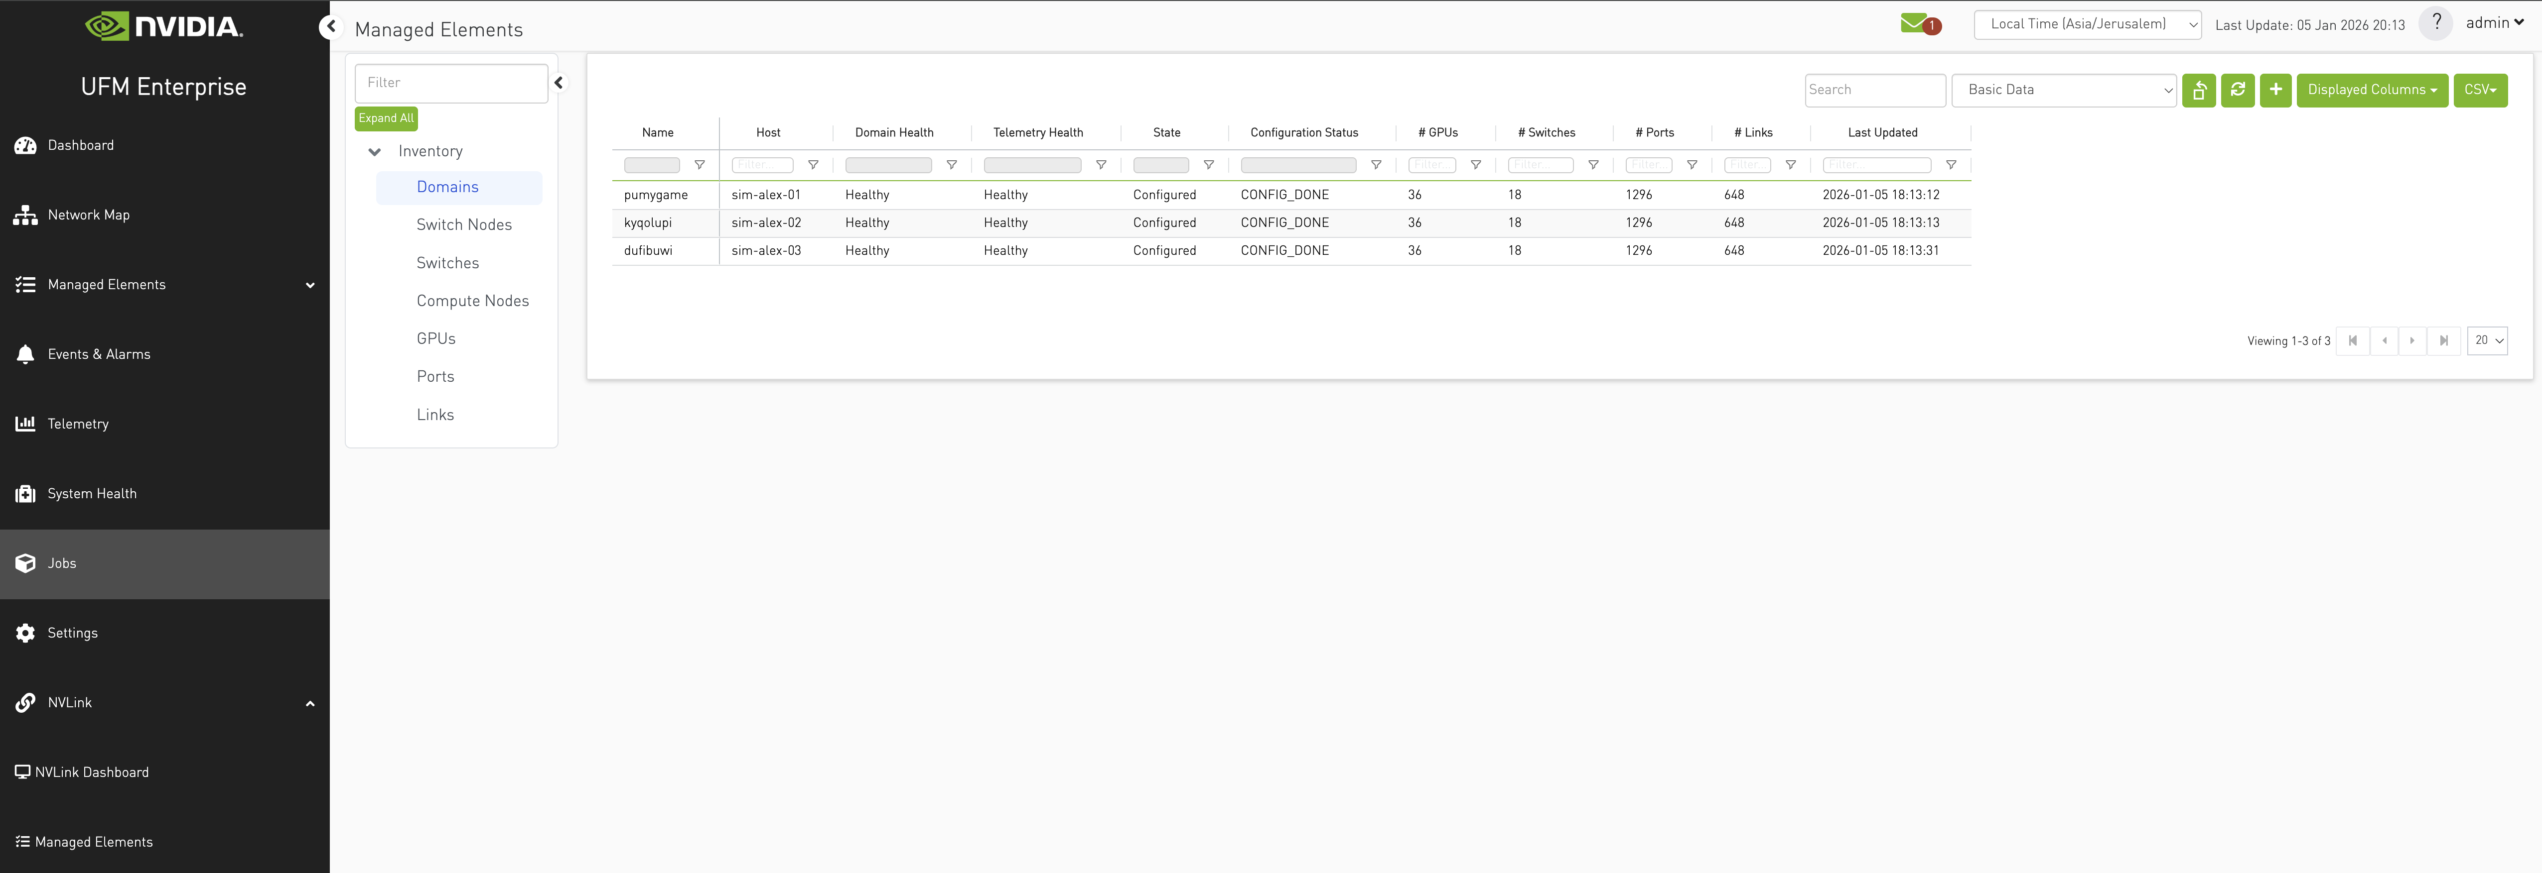Click the NVLink chain icon

coord(25,703)
